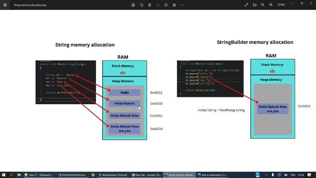Open the notification center
This screenshot has width=316, height=178.
pyautogui.click(x=310, y=175)
